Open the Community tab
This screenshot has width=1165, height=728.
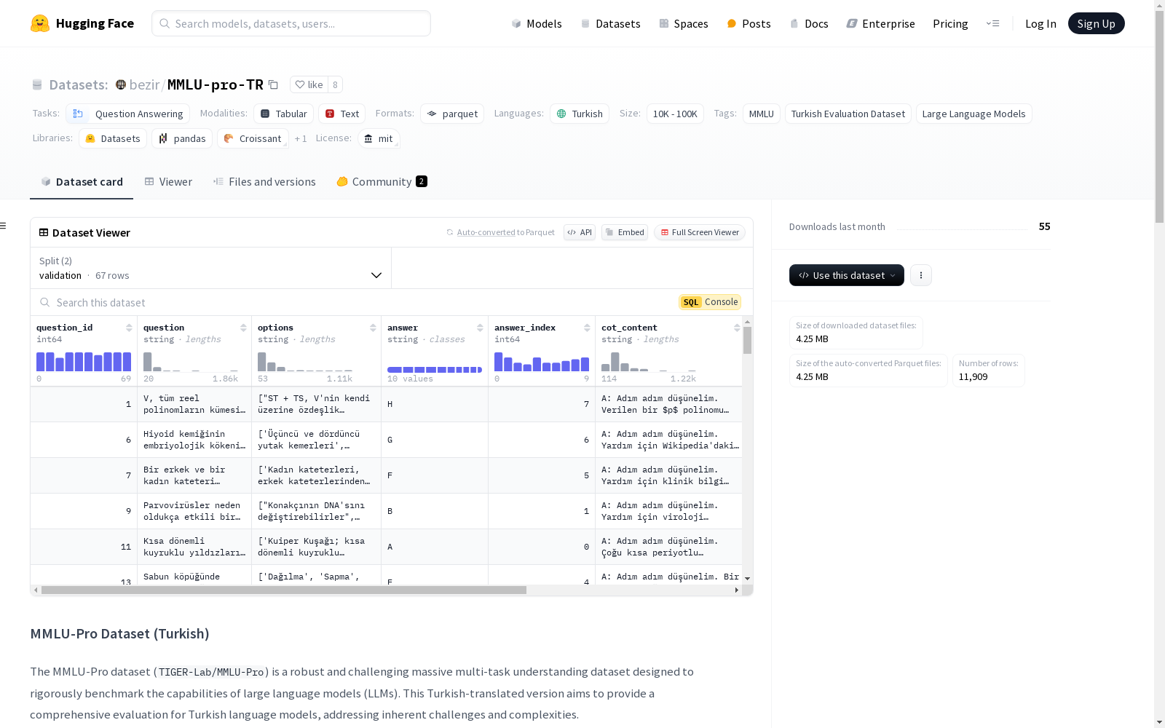point(382,181)
